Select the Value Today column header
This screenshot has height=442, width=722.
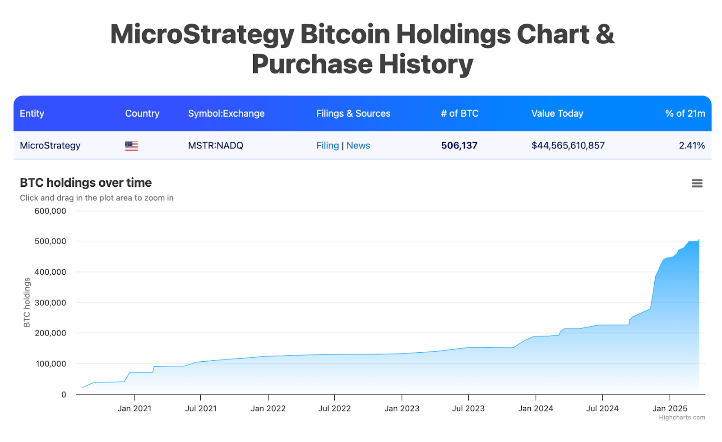tap(557, 114)
